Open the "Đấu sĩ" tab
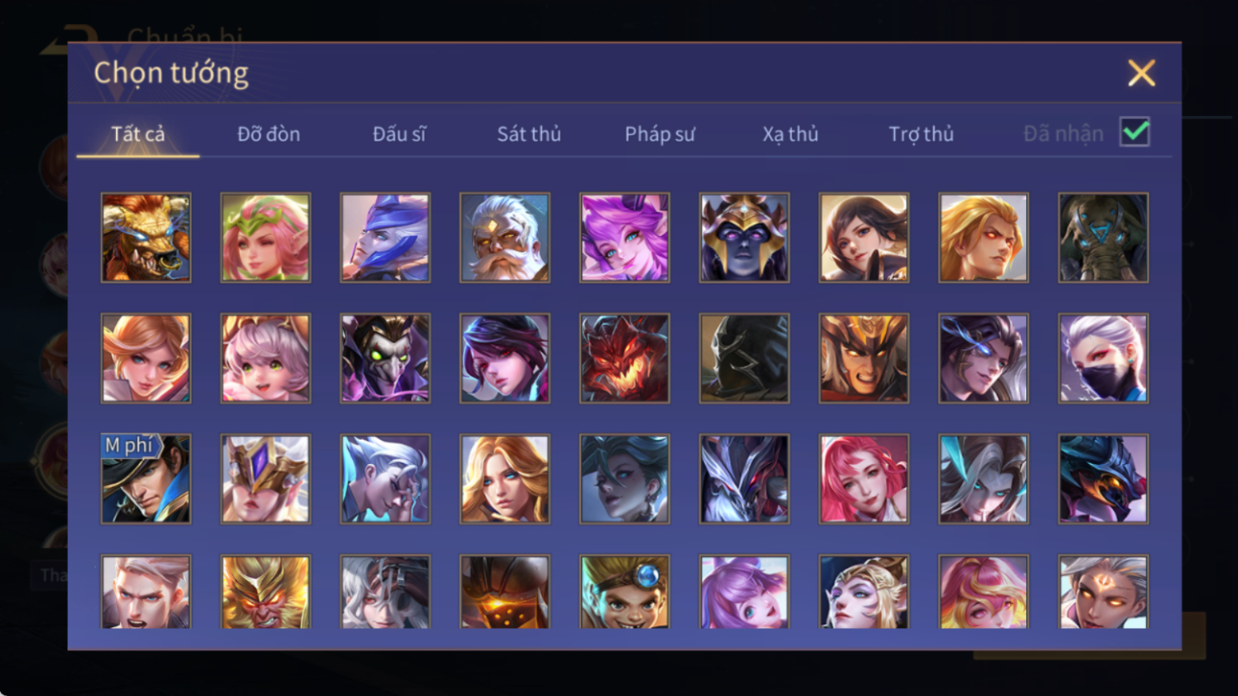The width and height of the screenshot is (1238, 696). (399, 134)
